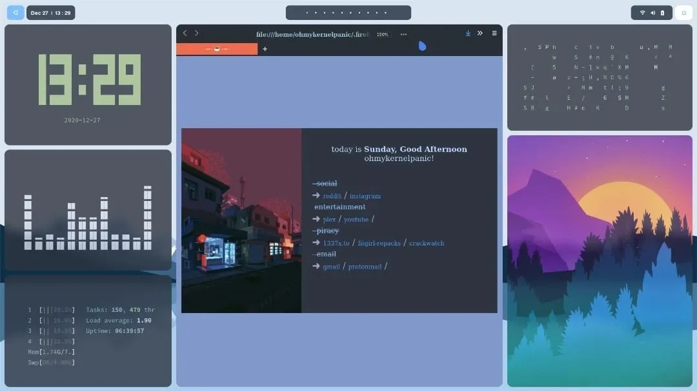Screen dimensions: 697x391
Task: Open the instagram link
Action: 365,196
